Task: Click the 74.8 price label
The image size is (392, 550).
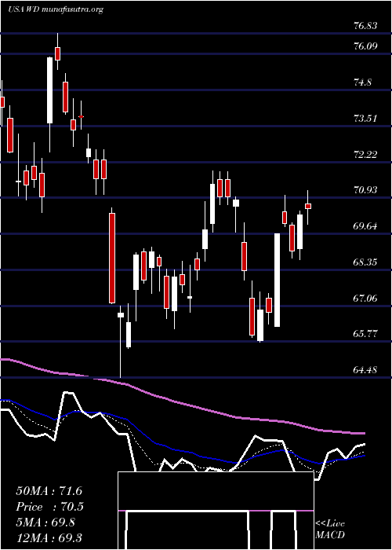Action: coord(362,82)
